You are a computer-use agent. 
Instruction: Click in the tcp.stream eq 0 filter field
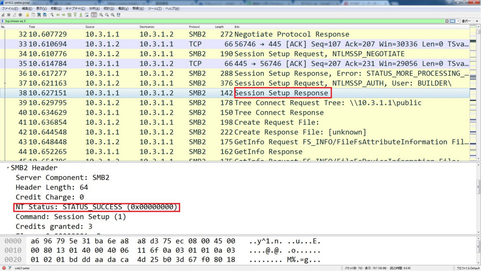[224, 21]
